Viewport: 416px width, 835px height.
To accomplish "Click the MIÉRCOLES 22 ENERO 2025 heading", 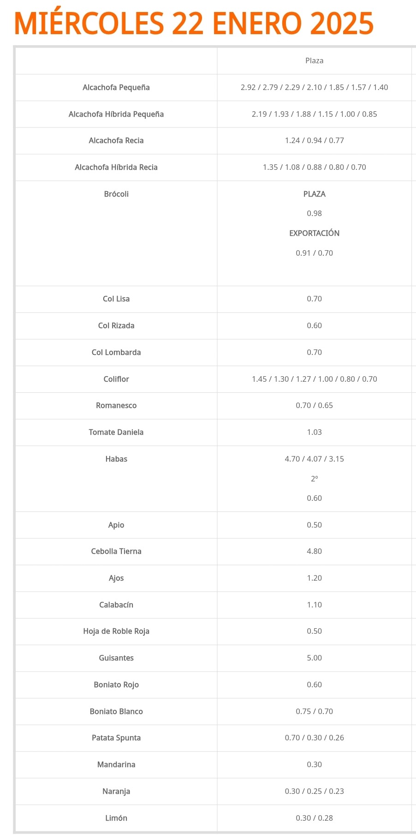I will click(194, 23).
